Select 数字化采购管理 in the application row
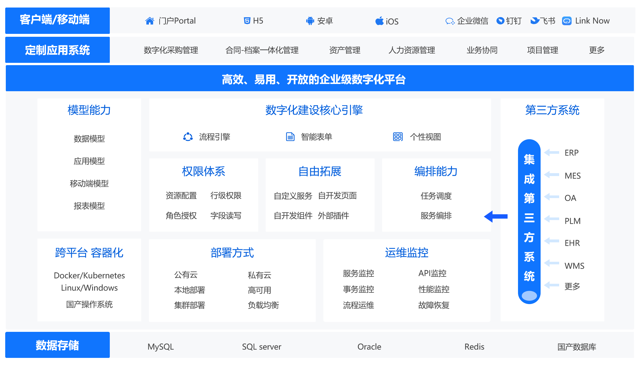The height and width of the screenshot is (366, 642). coord(171,50)
